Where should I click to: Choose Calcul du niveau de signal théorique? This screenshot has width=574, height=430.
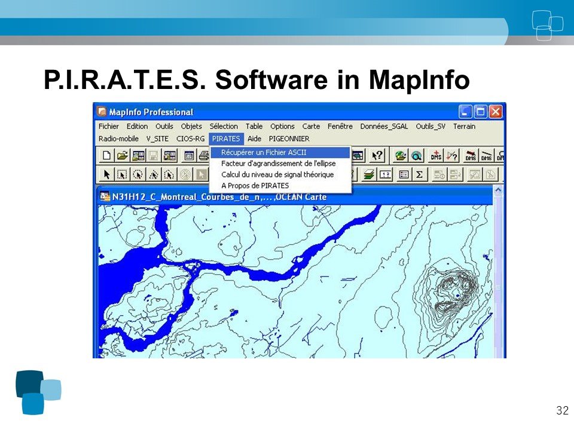(x=280, y=174)
